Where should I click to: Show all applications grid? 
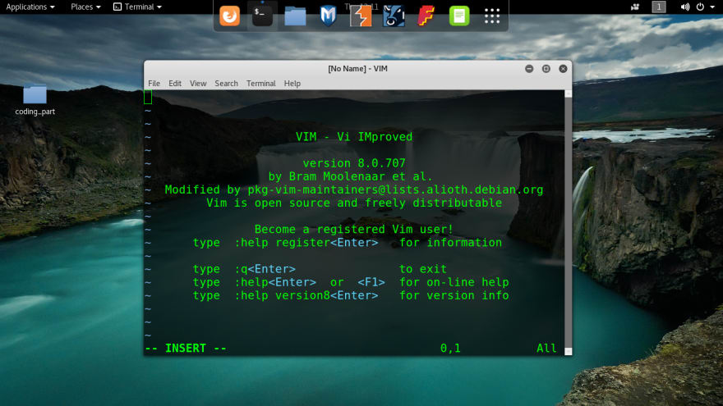click(492, 16)
